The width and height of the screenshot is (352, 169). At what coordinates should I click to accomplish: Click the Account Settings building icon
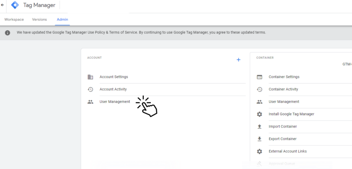point(90,77)
